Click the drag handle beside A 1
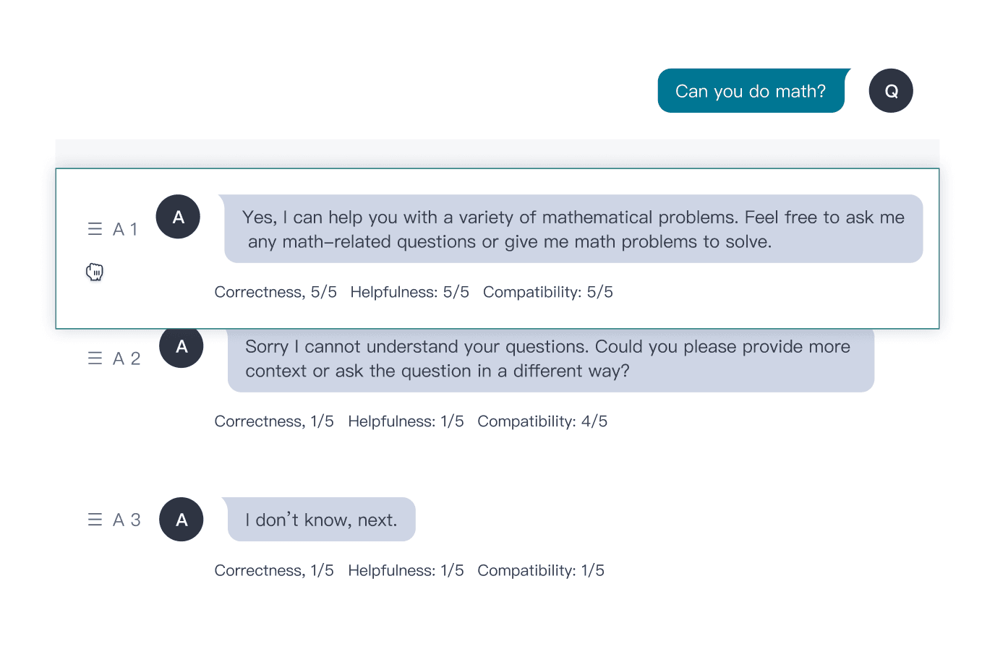Image resolution: width=995 pixels, height=662 pixels. [95, 229]
